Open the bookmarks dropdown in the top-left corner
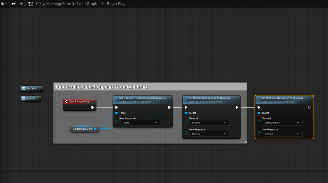 (4, 4)
